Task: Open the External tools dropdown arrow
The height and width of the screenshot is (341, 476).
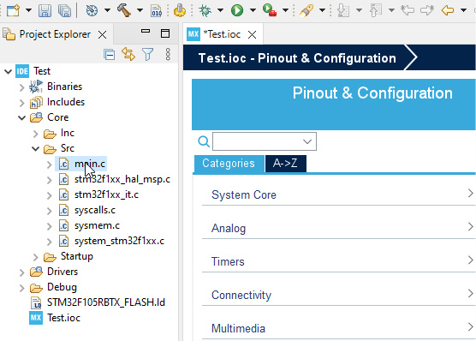Action: coord(285,10)
